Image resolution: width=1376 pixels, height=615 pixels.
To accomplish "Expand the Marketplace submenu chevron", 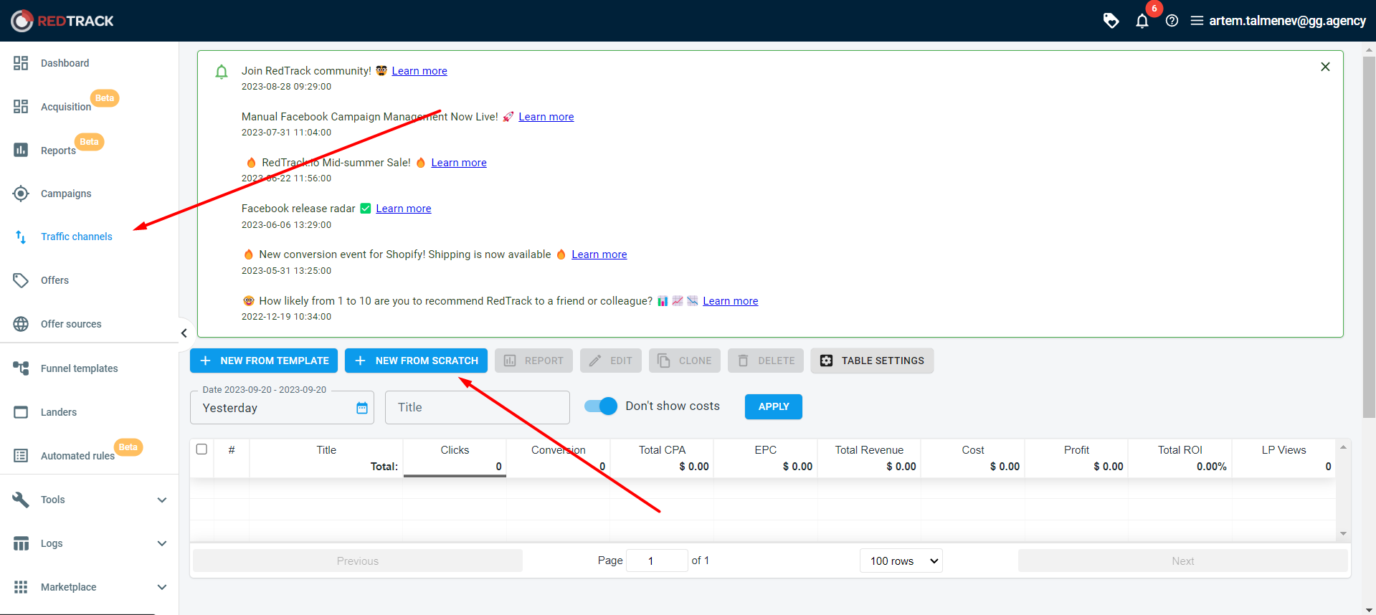I will (162, 588).
